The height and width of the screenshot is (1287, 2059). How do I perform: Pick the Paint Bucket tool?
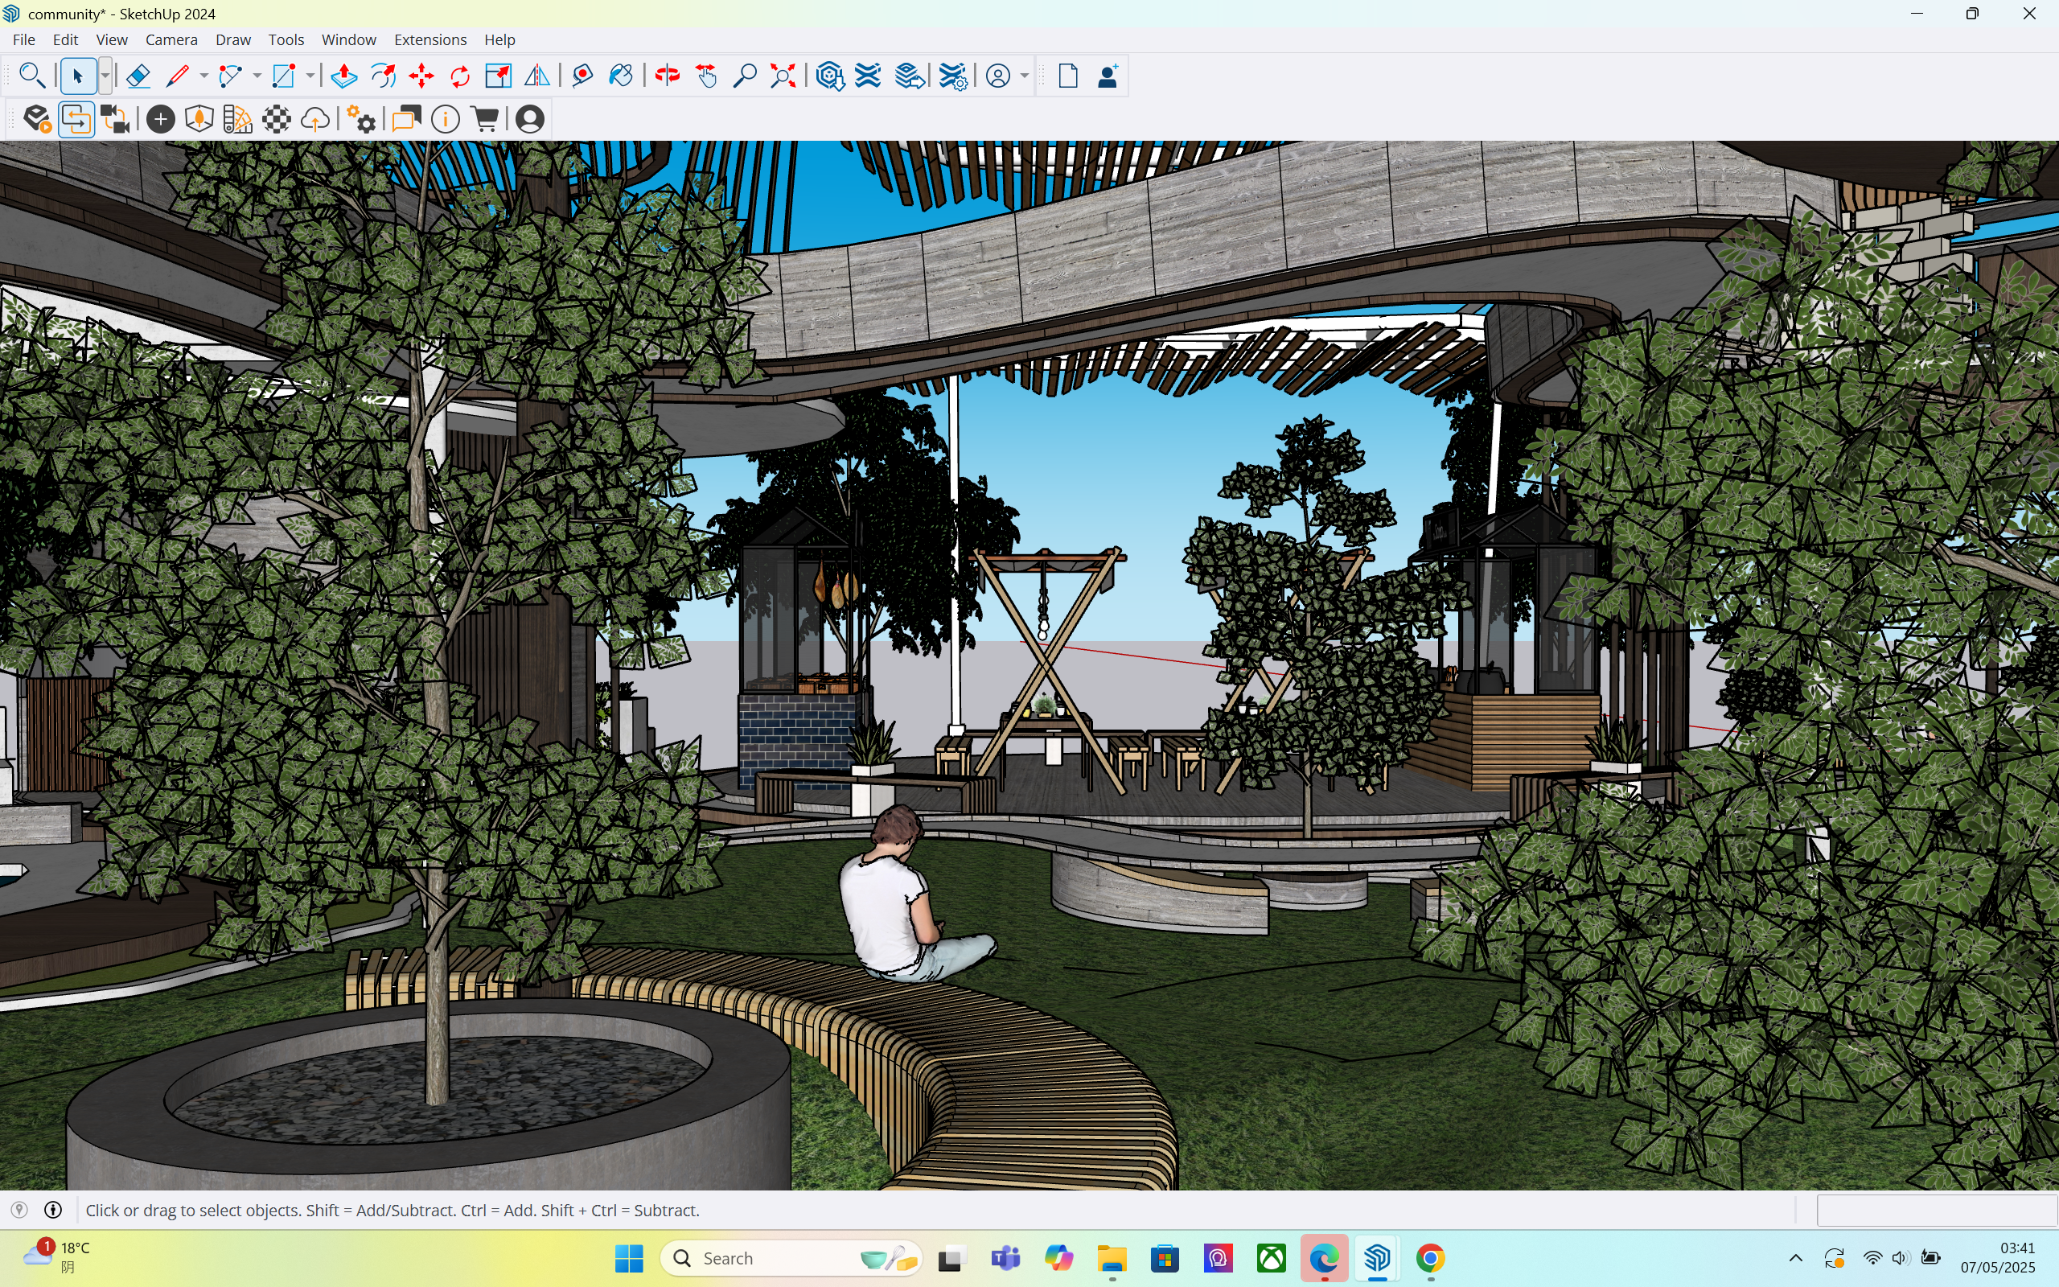pos(621,76)
